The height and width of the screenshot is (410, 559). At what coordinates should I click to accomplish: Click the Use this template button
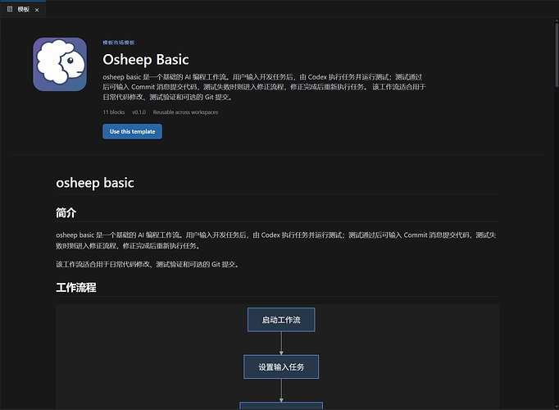pos(132,131)
